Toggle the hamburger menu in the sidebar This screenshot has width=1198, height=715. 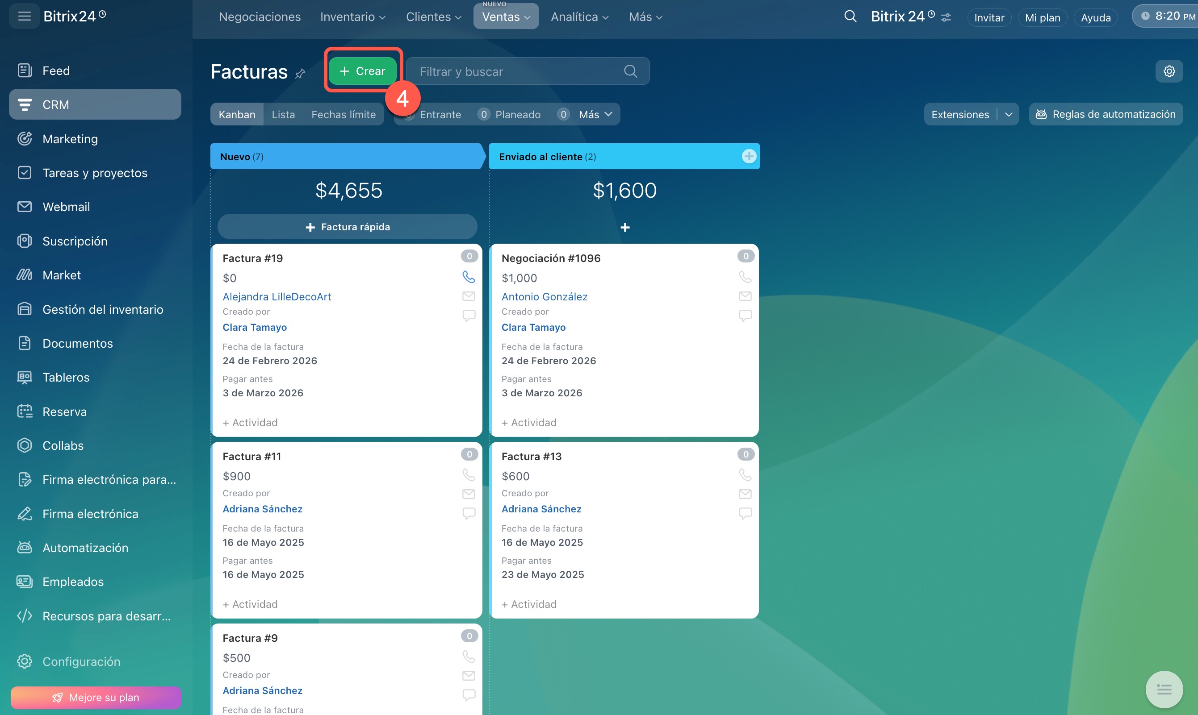[24, 17]
